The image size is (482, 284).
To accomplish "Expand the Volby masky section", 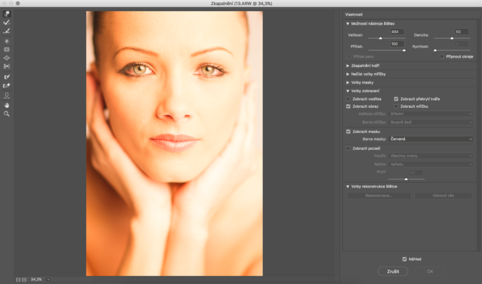I will [x=361, y=82].
